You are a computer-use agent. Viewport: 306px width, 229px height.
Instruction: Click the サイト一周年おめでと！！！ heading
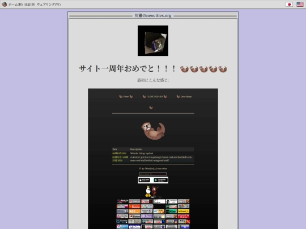153,68
